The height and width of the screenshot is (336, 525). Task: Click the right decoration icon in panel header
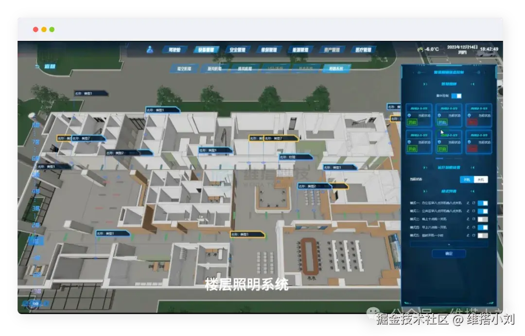pyautogui.click(x=479, y=72)
